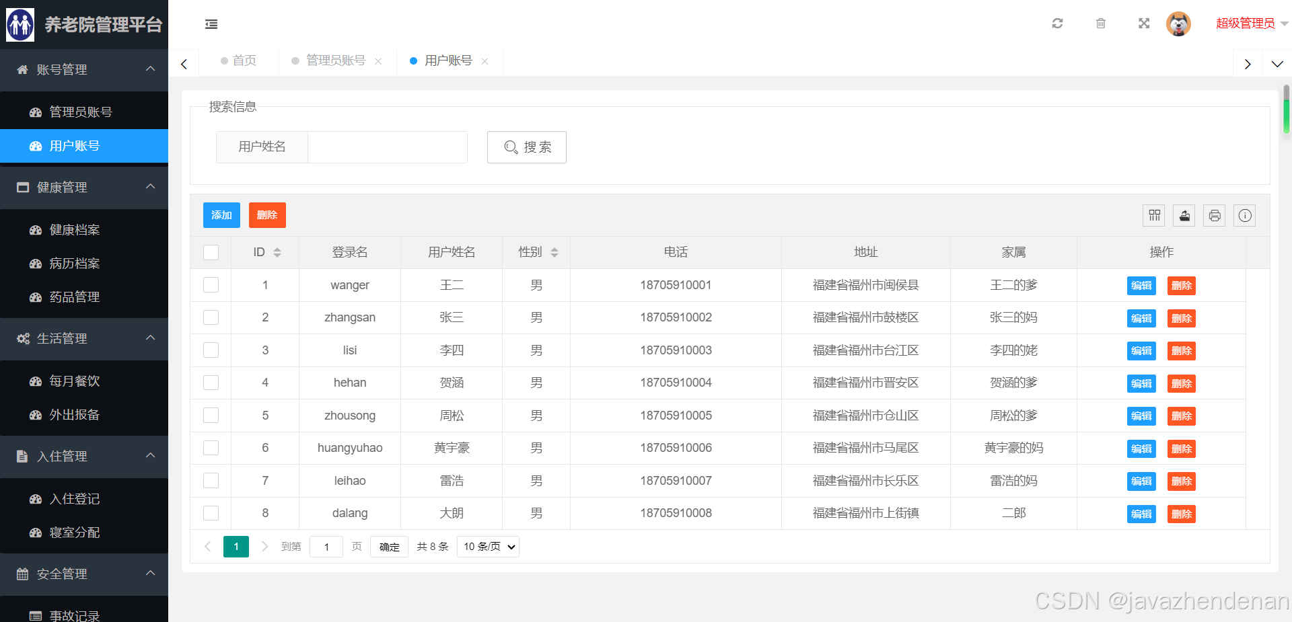Check the row for hehan
The width and height of the screenshot is (1292, 622).
(211, 383)
